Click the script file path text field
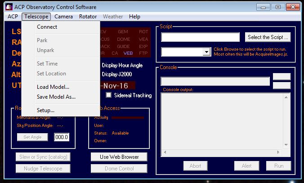This screenshot has width=304, height=183. (200, 37)
